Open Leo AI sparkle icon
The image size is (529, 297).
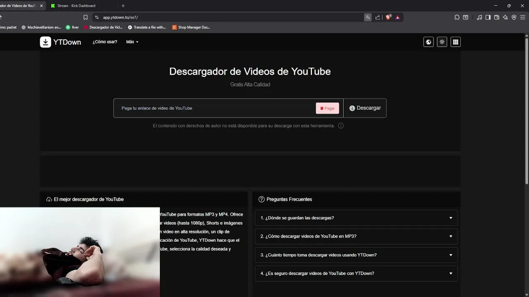coord(505,17)
